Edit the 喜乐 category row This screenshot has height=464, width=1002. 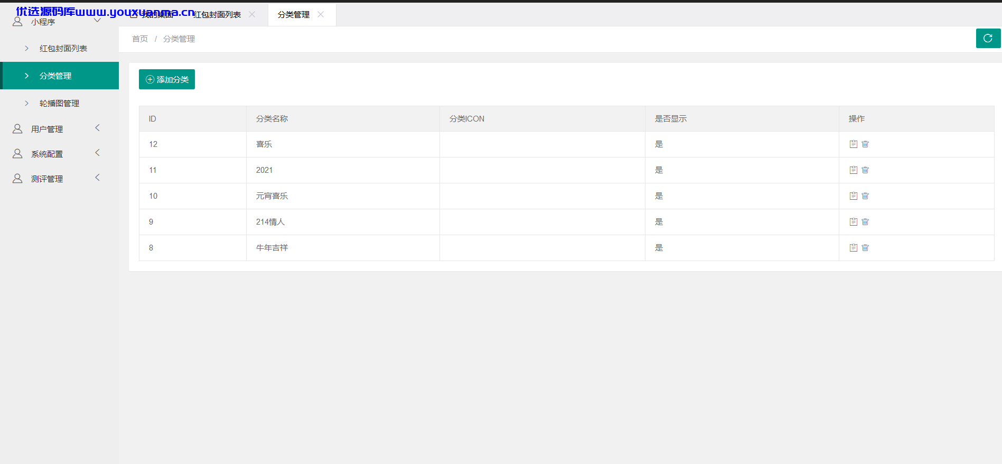(853, 144)
